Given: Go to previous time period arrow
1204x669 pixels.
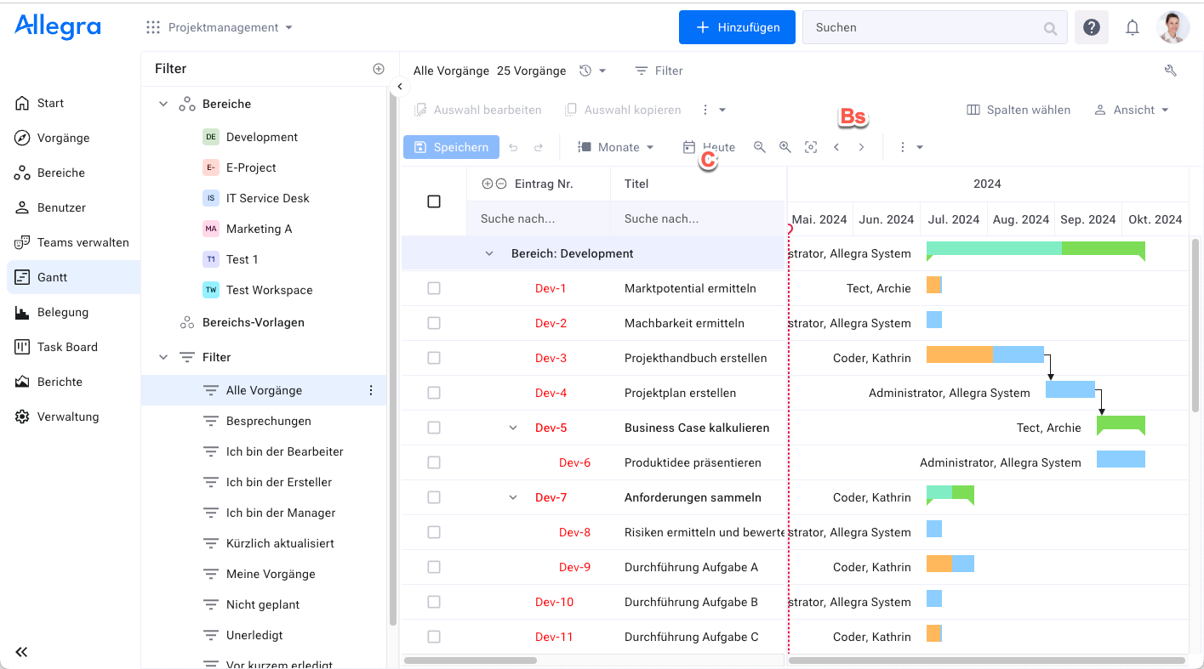Looking at the screenshot, I should point(836,147).
